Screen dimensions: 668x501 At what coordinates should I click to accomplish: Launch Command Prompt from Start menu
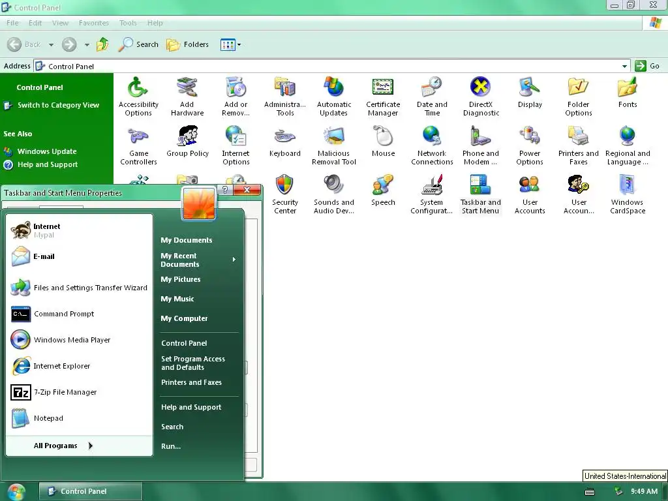tap(79, 314)
